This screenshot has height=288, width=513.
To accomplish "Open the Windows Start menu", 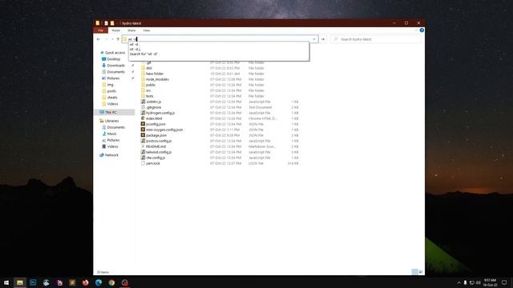I will (x=6, y=282).
